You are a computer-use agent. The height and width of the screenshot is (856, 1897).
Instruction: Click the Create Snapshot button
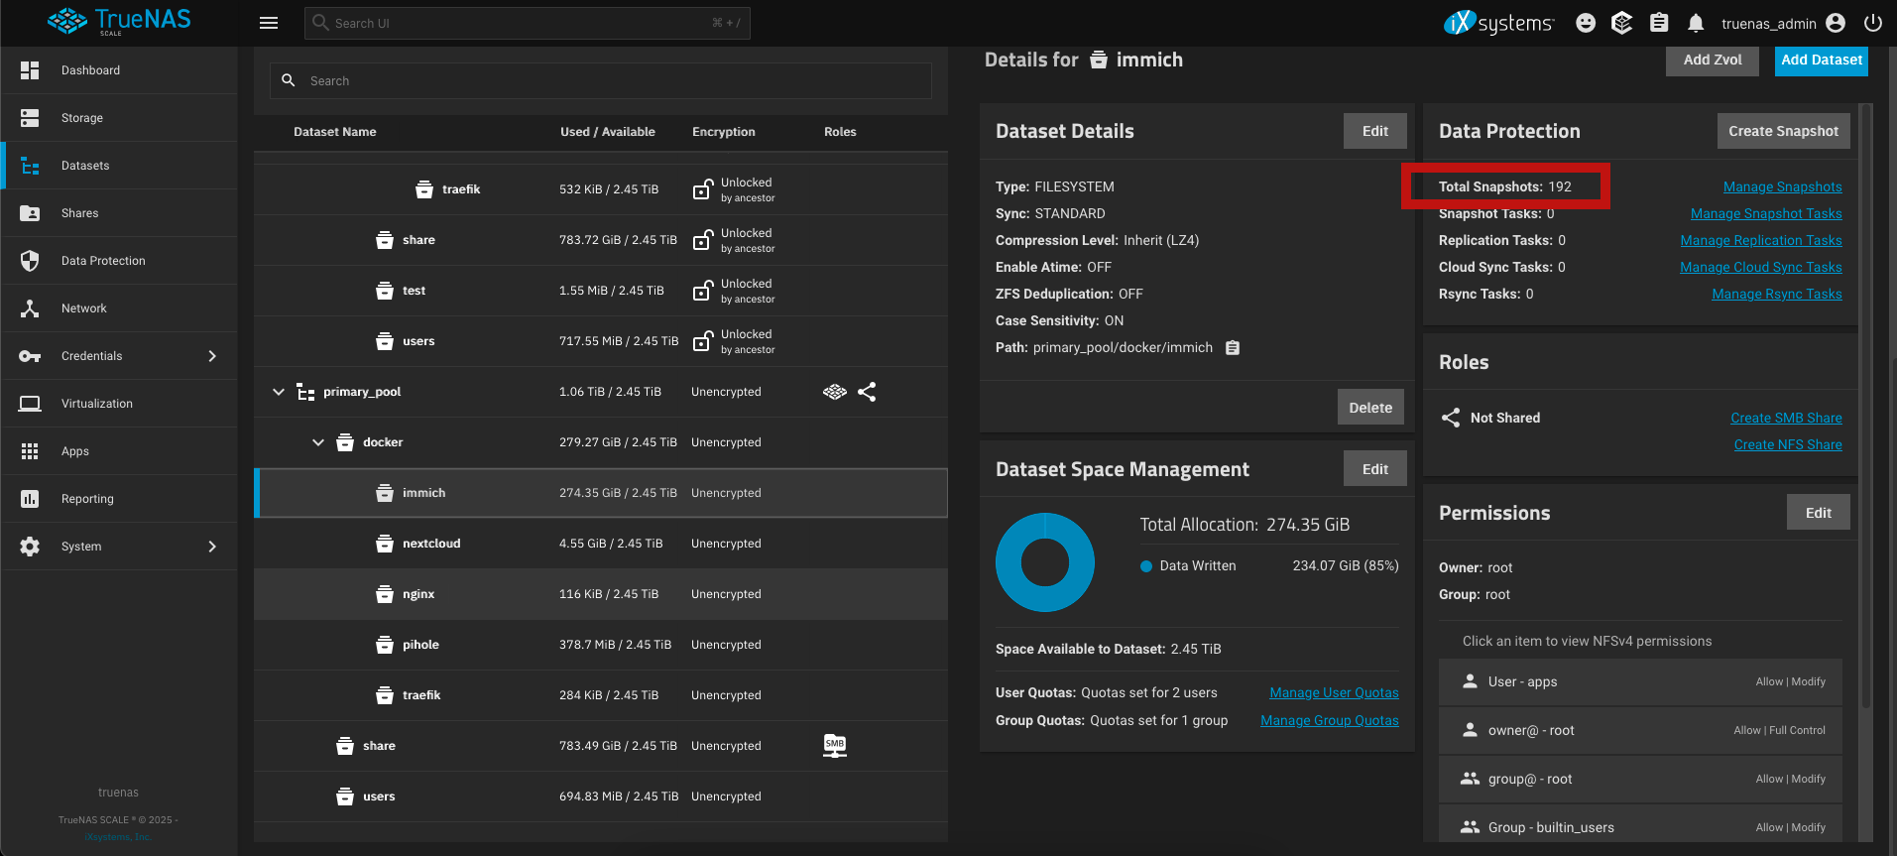(1783, 131)
